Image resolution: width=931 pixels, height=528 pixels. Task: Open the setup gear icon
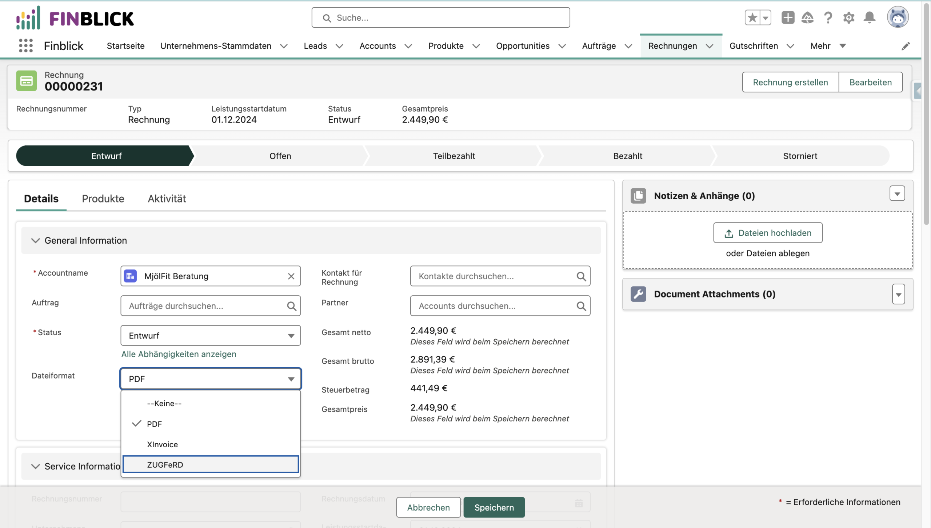click(x=849, y=17)
